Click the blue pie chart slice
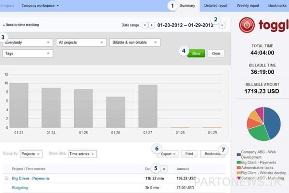This screenshot has height=193, width=289. (x=270, y=121)
